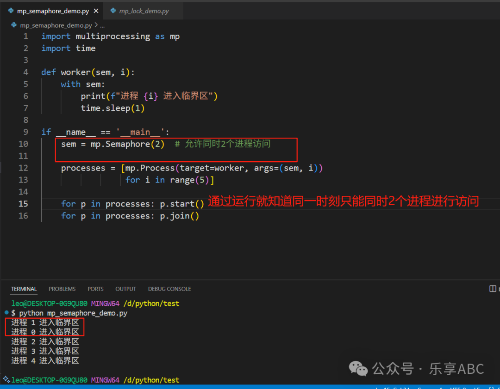Select the mp_semaphore_demo.py editor tab
The height and width of the screenshot is (389, 500).
[53, 11]
